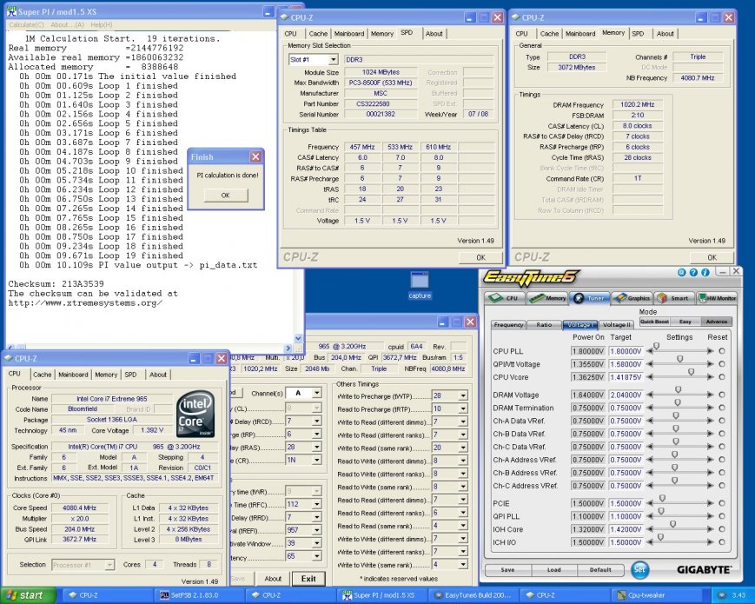Switch to SetFSB 2.1.83.0 taskbar item

tap(198, 595)
